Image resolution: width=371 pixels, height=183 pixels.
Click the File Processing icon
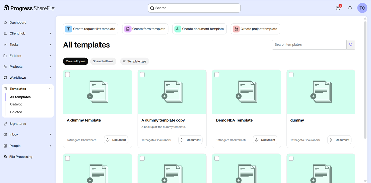pos(5,157)
